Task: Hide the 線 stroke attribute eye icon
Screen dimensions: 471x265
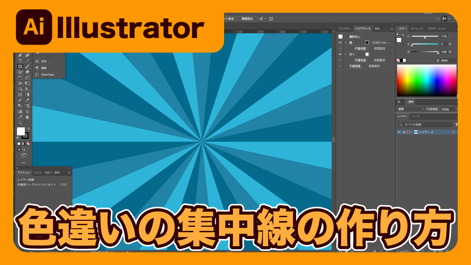Action: [x=340, y=43]
